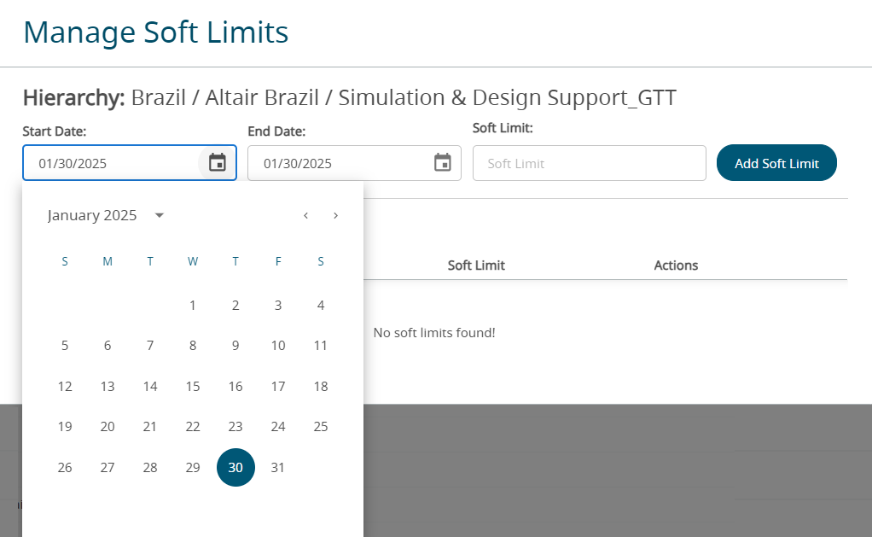Expand the January 2025 month-year dropdown

coord(93,215)
